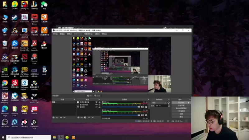Pop out the audio mixer dock

click(148, 100)
